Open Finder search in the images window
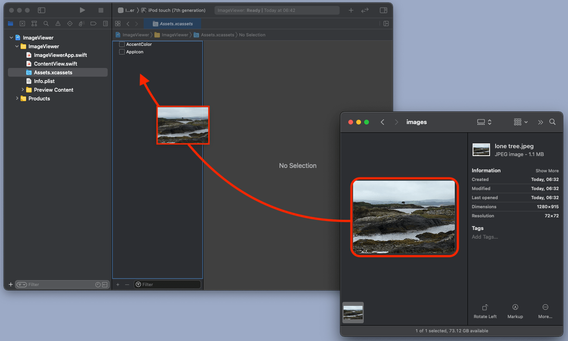This screenshot has width=568, height=341. 552,122
